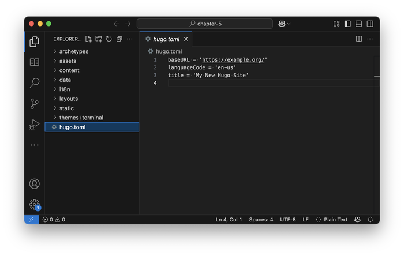Image resolution: width=404 pixels, height=256 pixels.
Task: Open the Copilot menu in title bar
Action: coord(284,24)
